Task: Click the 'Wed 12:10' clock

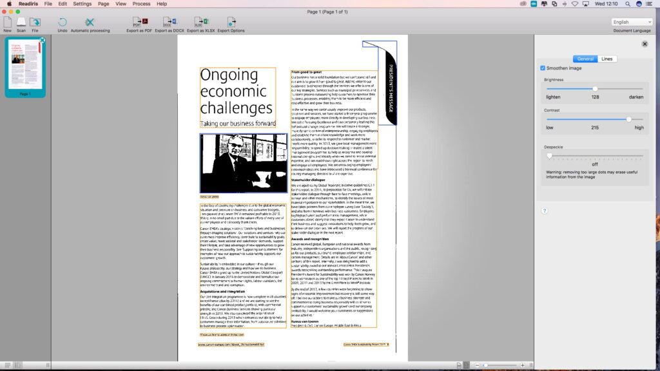Action: click(606, 4)
